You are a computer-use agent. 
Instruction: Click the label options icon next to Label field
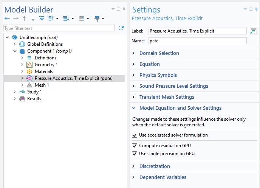click(253, 31)
